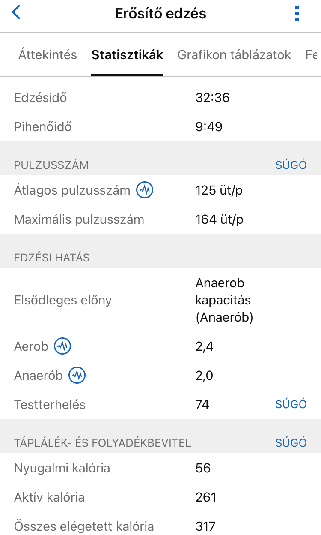Screen dimensions: 321x535
Task: Open SÚGÓ for Táplálék- és folyadékbevitel
Action: click(x=291, y=443)
